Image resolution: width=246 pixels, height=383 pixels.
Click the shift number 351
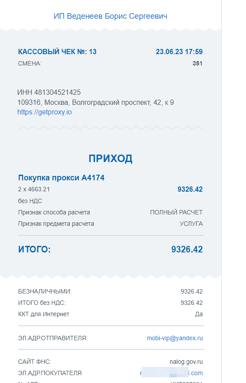[x=198, y=63]
